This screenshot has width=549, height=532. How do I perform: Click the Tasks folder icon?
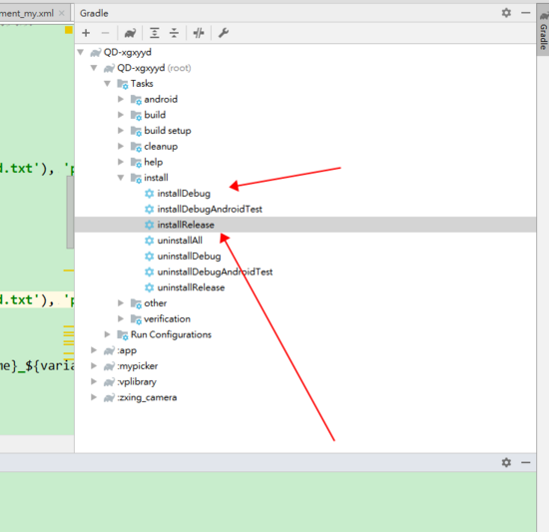(x=123, y=84)
